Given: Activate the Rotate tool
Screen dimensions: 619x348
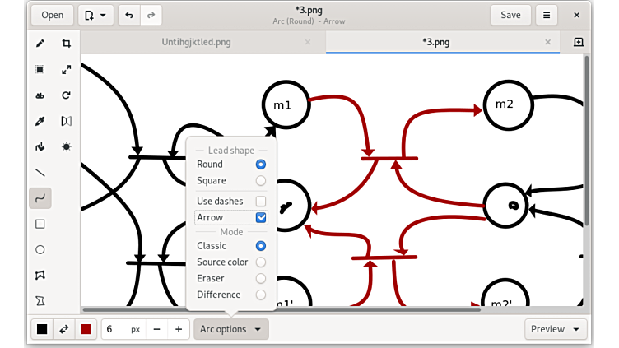Looking at the screenshot, I should [x=66, y=95].
